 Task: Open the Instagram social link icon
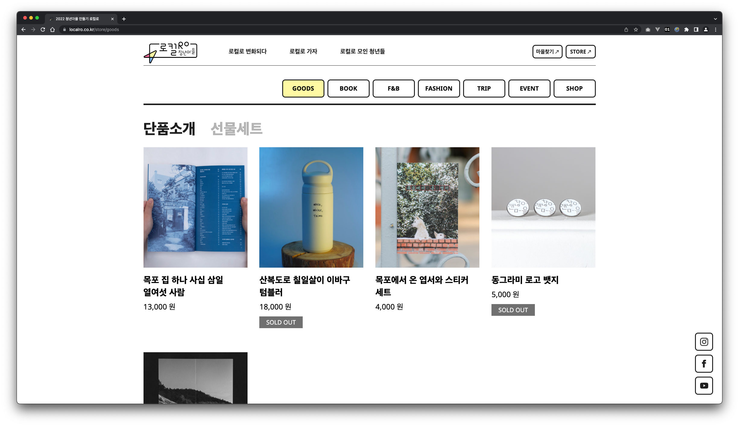pos(704,342)
